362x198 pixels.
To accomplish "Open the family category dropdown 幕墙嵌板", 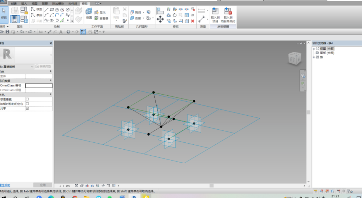I will [17, 67].
